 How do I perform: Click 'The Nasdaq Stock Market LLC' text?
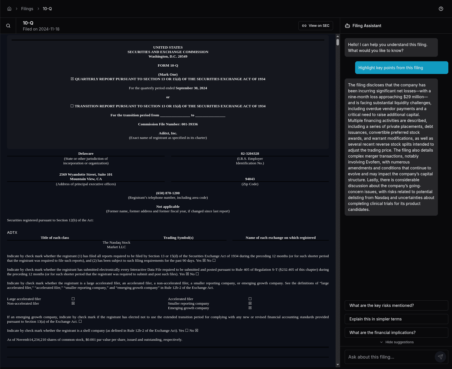click(116, 245)
